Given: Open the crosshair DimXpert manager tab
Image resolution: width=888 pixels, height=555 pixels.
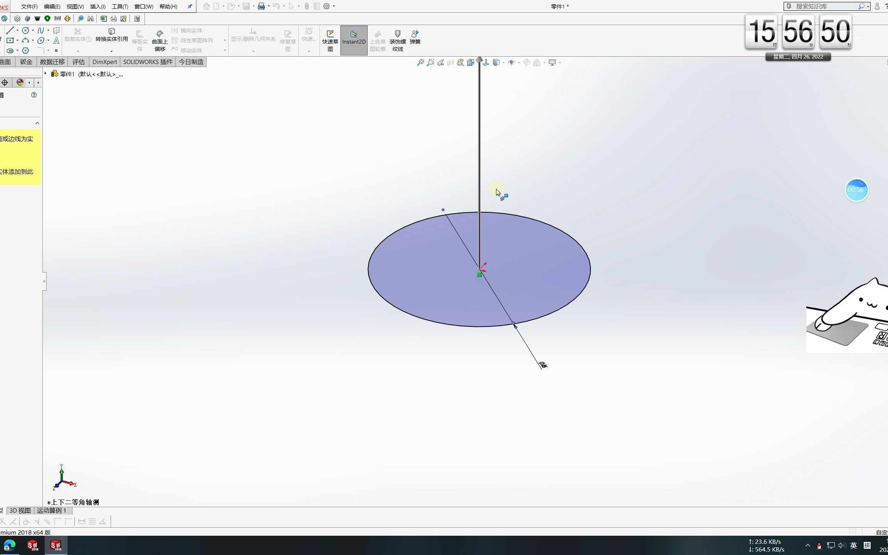Looking at the screenshot, I should pos(5,82).
